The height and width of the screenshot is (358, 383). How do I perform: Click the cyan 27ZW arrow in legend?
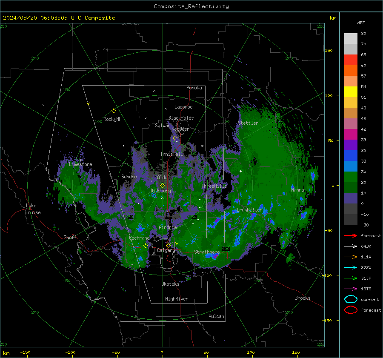coord(351,267)
